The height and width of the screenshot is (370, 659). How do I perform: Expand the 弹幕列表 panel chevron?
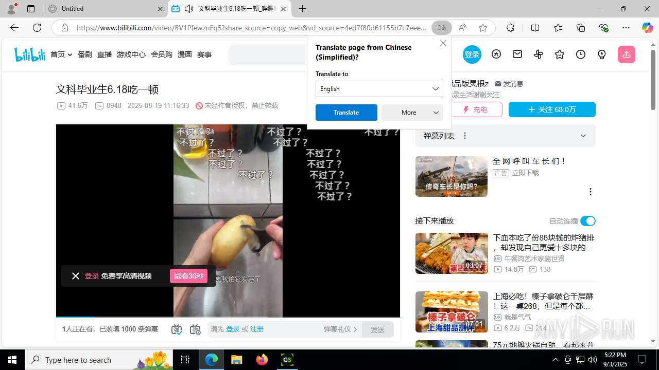click(583, 136)
